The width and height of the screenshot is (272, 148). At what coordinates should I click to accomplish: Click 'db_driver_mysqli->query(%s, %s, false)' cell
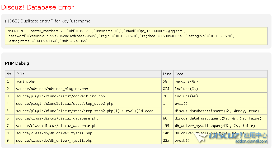coord(220,126)
